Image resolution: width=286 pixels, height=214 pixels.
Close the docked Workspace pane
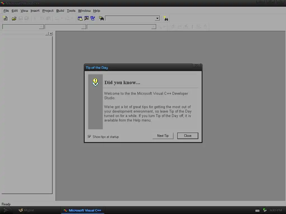pos(51,34)
